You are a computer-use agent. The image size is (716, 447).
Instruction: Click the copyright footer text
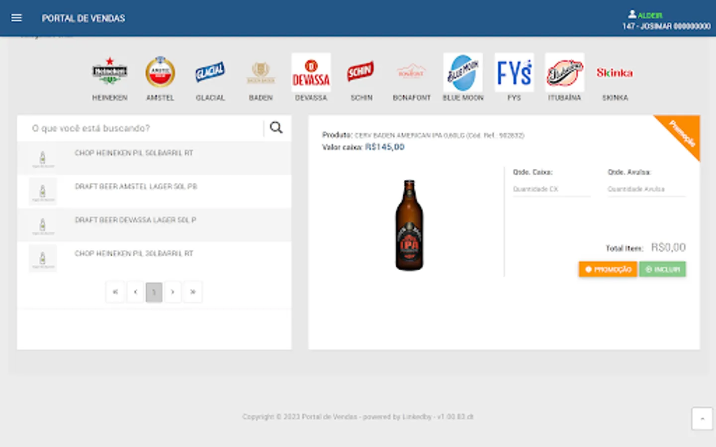click(x=358, y=417)
